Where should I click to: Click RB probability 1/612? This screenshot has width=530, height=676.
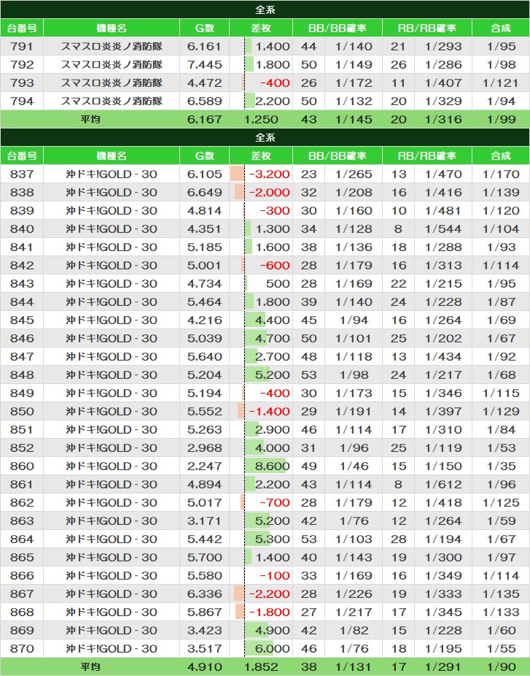[443, 485]
